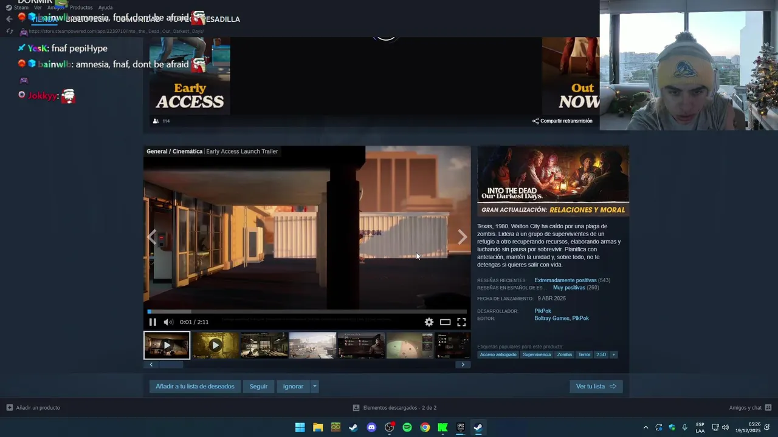Click the Ignorar button
This screenshot has height=437, width=778.
293,386
